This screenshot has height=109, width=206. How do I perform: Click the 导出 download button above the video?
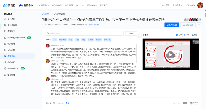pyautogui.click(x=187, y=35)
